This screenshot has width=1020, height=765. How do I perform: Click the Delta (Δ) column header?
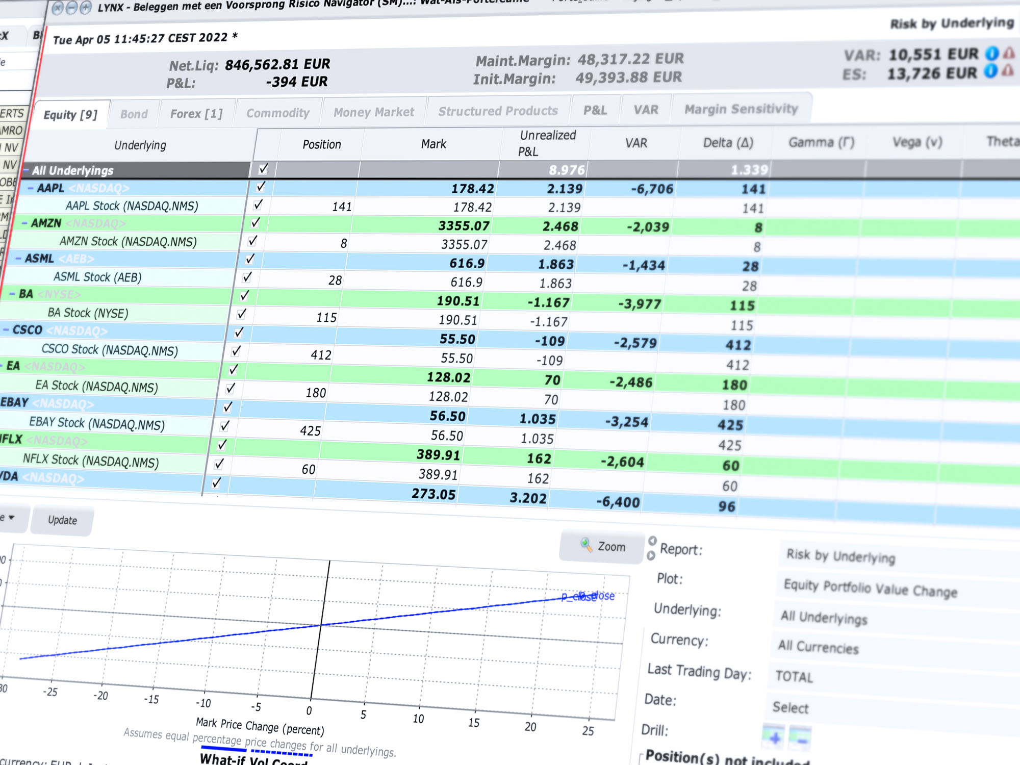[728, 143]
